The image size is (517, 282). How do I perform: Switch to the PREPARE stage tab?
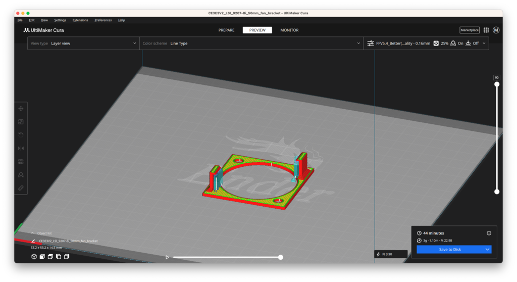tap(226, 30)
